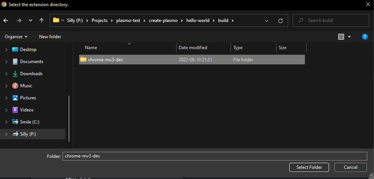Click the Folder name input field
Screen dimensions: 374x179
click(x=215, y=156)
